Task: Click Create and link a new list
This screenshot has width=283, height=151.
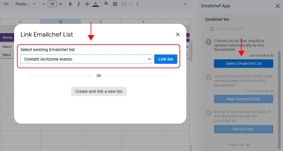Action: tap(99, 91)
